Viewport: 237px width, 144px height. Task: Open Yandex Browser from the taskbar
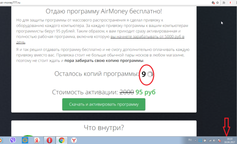click(x=74, y=140)
